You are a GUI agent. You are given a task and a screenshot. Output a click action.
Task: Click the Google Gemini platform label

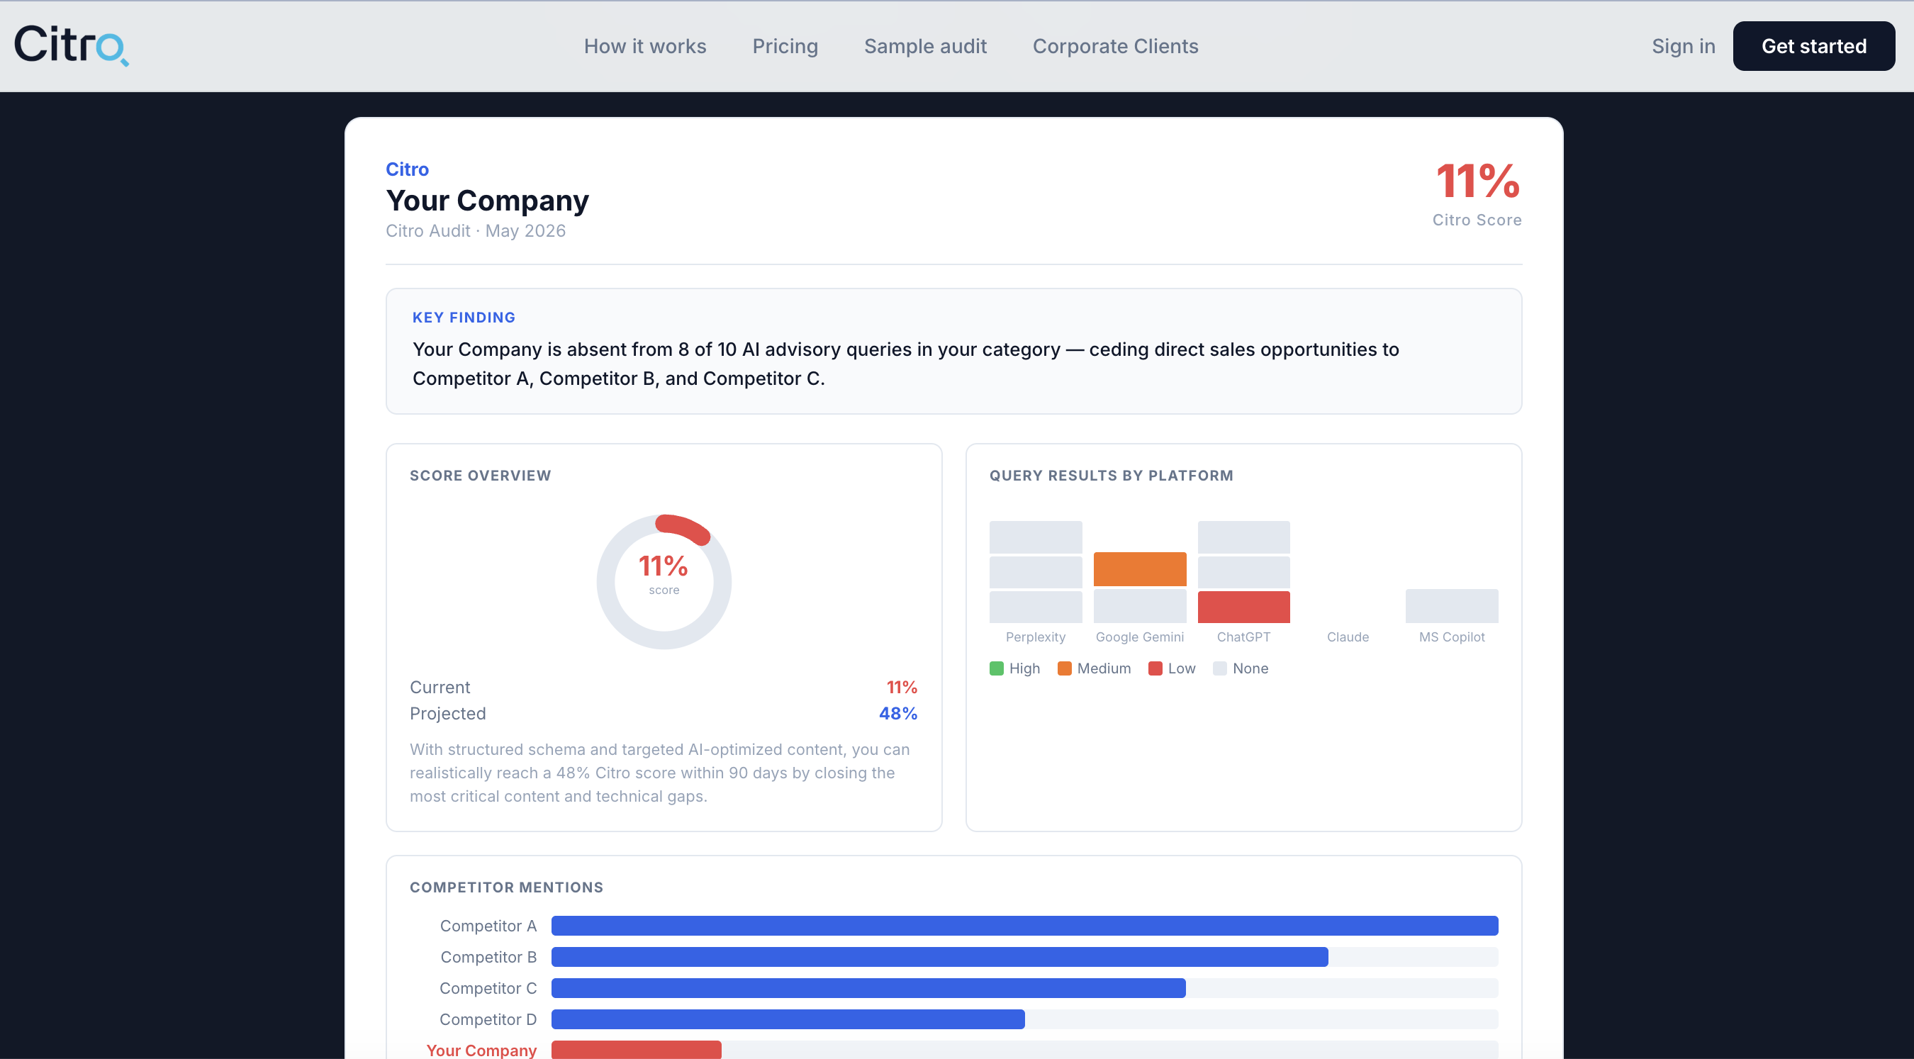click(1140, 637)
